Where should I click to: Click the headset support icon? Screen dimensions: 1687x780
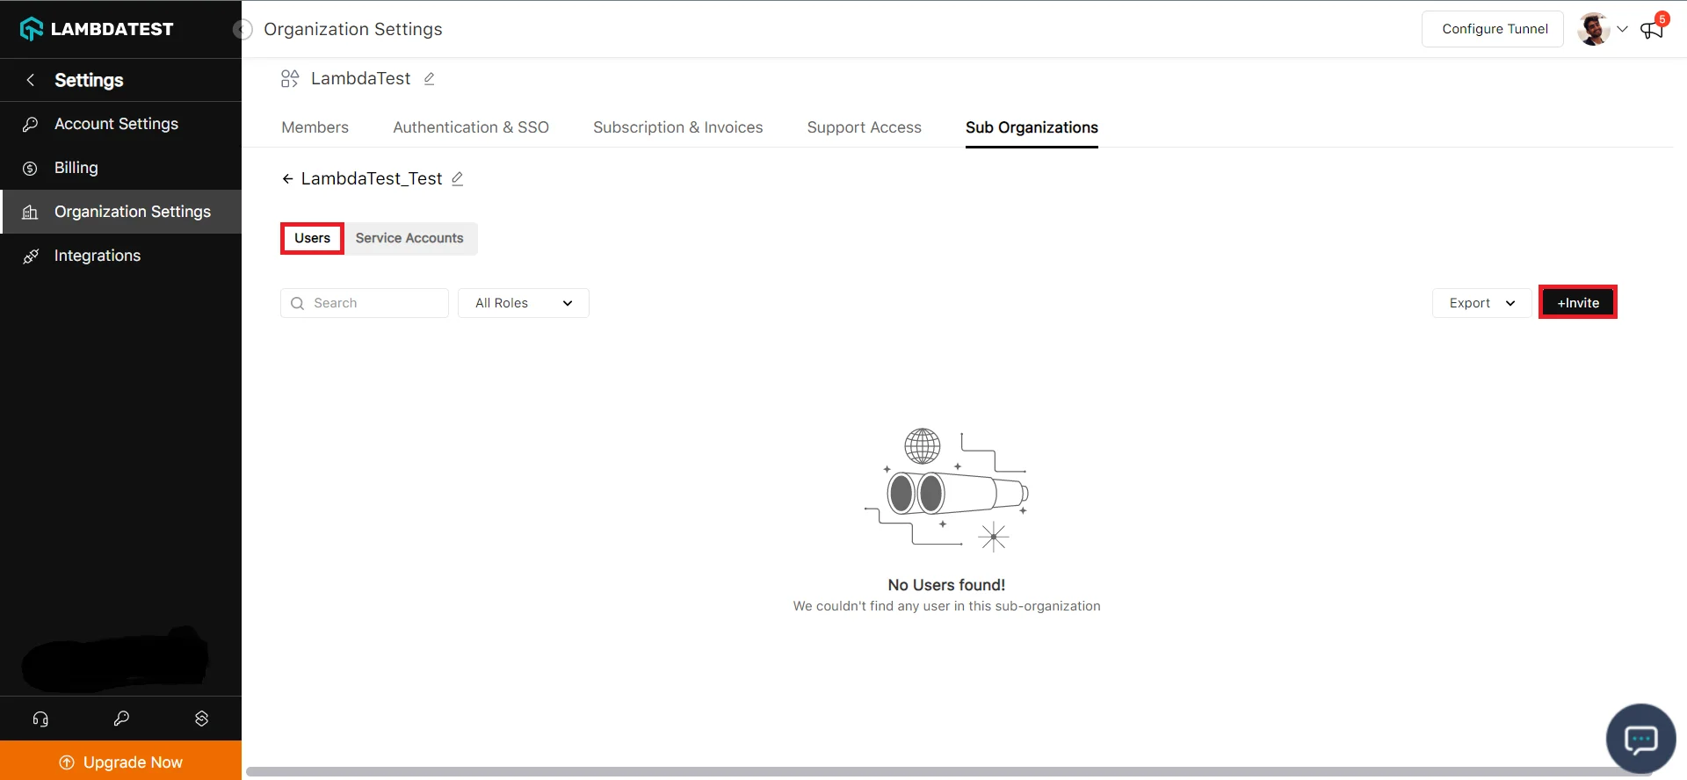point(40,719)
